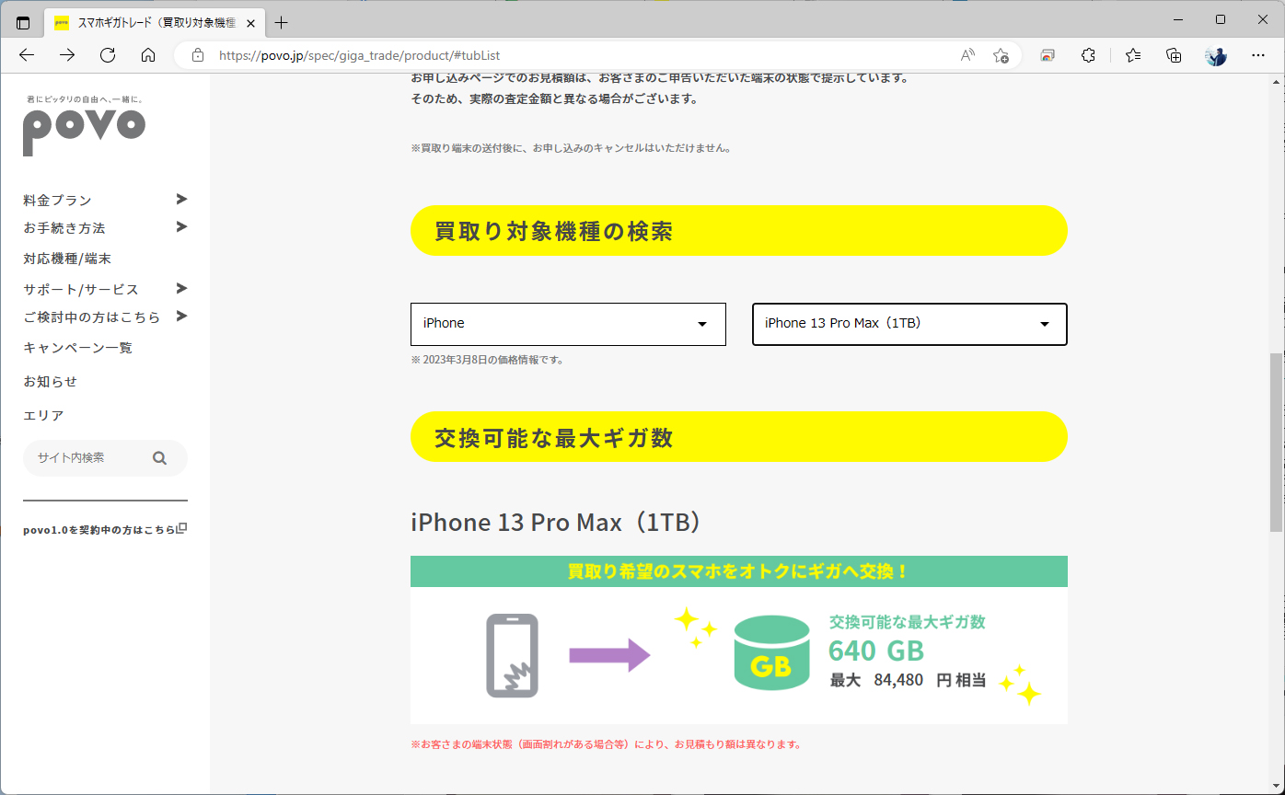
Task: Click the 640 GB value
Action: [x=876, y=651]
